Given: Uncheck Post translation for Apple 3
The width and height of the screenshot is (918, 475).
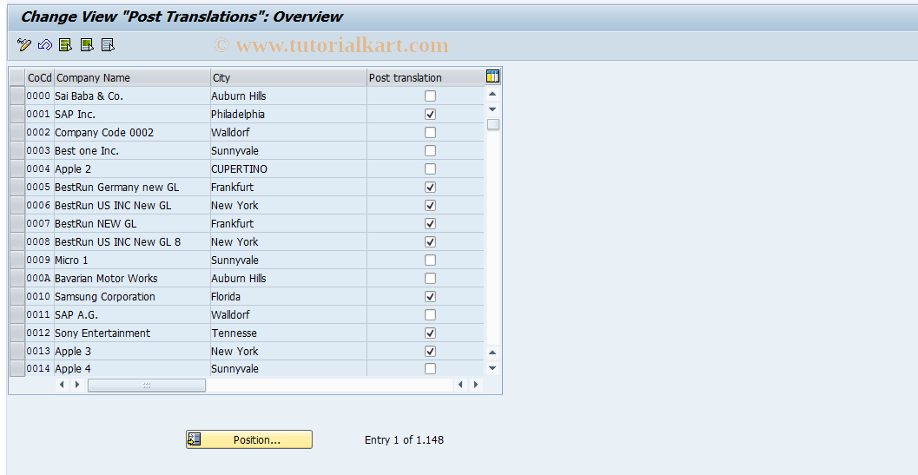Looking at the screenshot, I should click(430, 351).
